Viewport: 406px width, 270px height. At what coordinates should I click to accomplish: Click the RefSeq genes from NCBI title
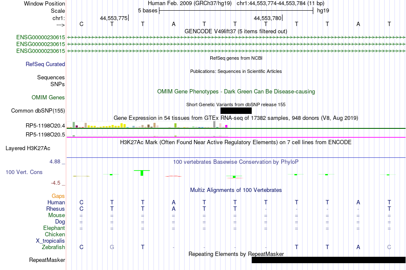[x=236, y=58]
